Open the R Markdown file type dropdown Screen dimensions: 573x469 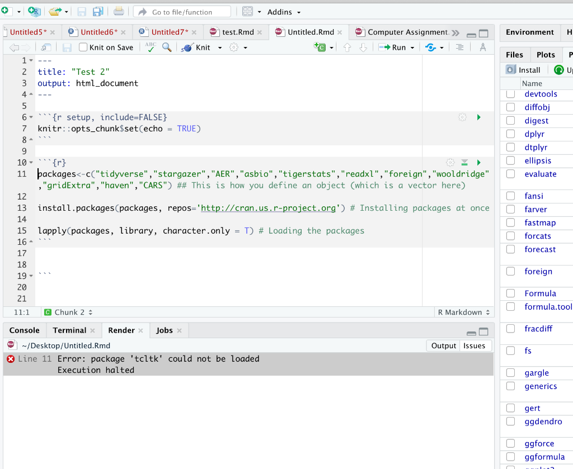coord(464,312)
